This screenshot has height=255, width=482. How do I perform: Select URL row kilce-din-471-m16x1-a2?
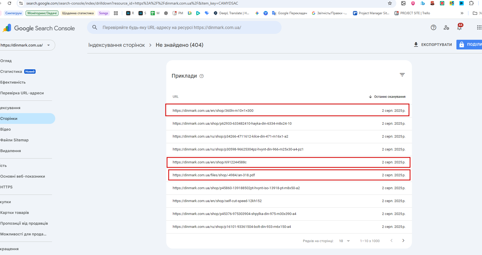pos(289,137)
